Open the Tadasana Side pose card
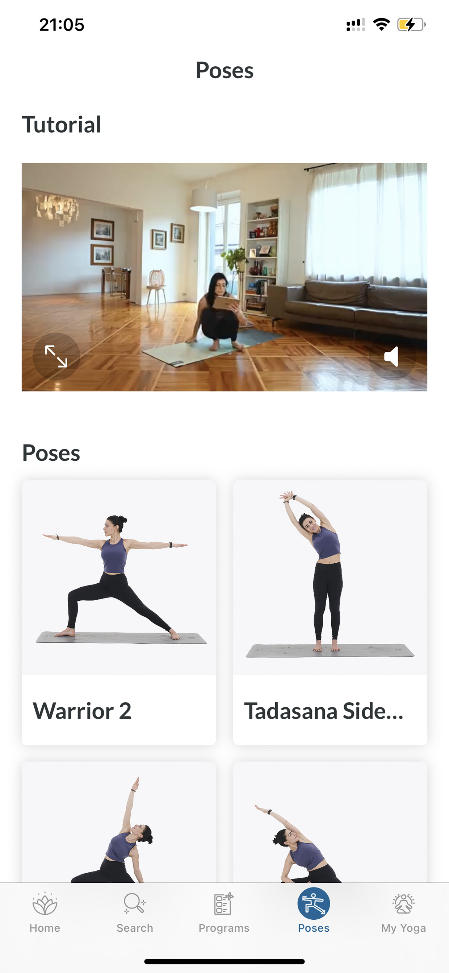Image resolution: width=449 pixels, height=973 pixels. [330, 612]
